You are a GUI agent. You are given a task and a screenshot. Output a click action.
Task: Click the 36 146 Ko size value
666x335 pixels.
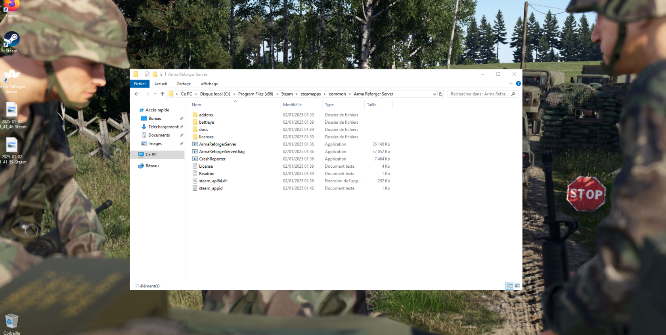coord(381,144)
